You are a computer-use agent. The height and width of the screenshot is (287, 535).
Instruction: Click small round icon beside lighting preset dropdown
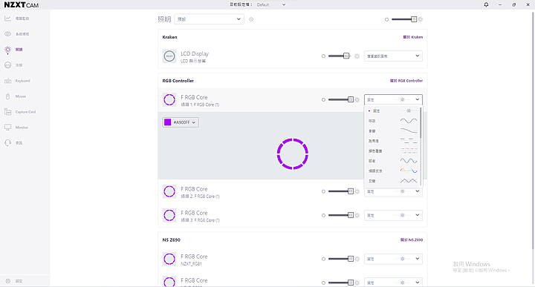251,19
